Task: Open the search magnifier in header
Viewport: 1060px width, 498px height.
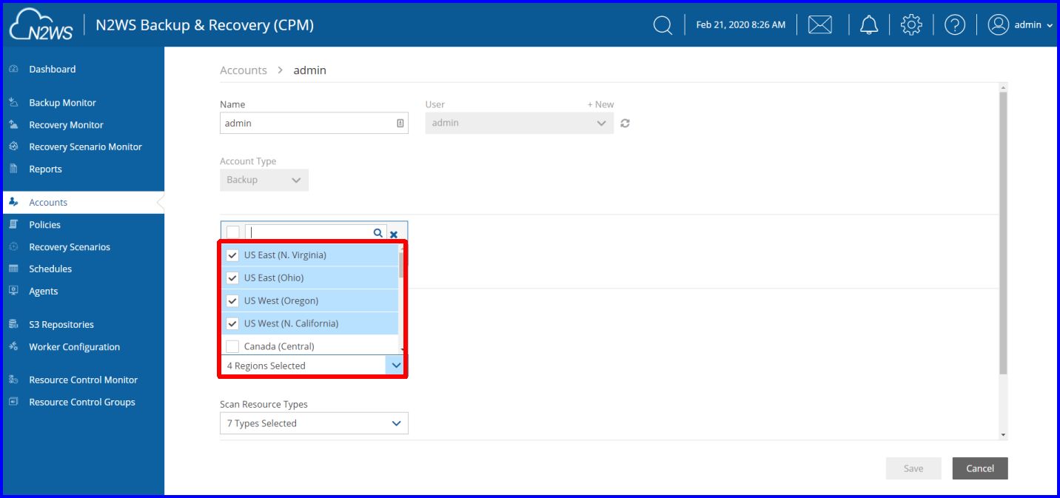Action: 662,25
